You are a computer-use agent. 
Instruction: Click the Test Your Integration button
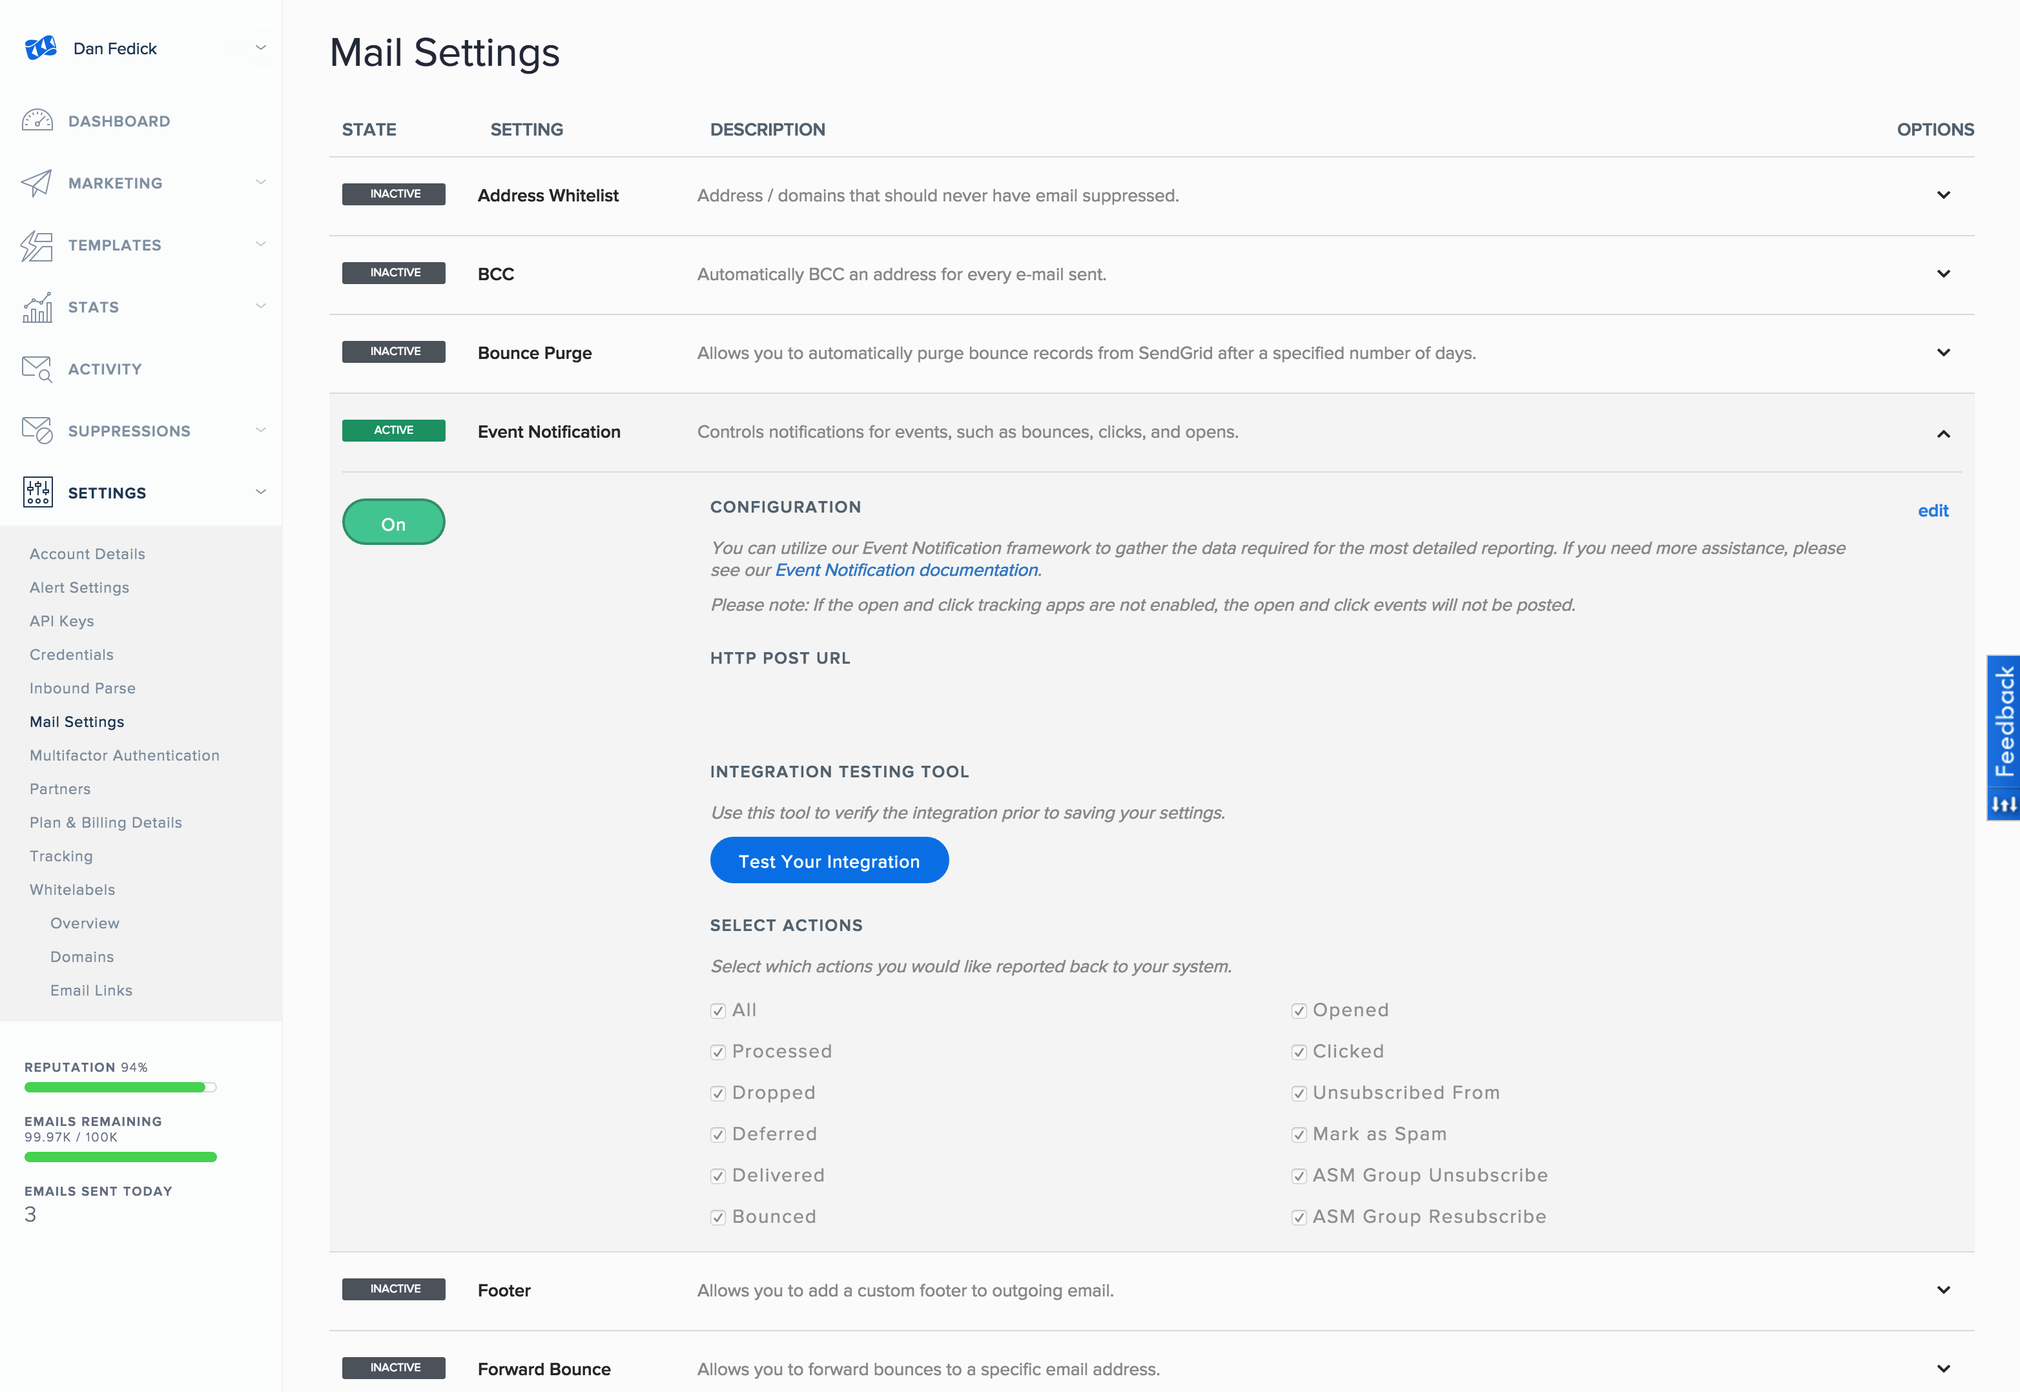(829, 861)
